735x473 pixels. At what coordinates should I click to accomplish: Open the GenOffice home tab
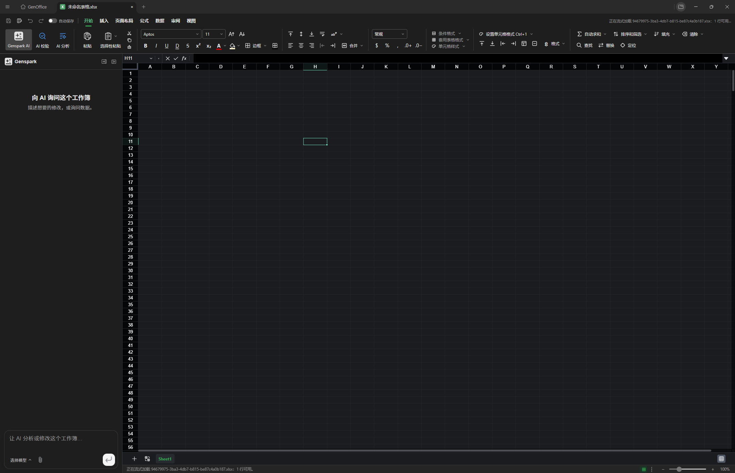34,7
